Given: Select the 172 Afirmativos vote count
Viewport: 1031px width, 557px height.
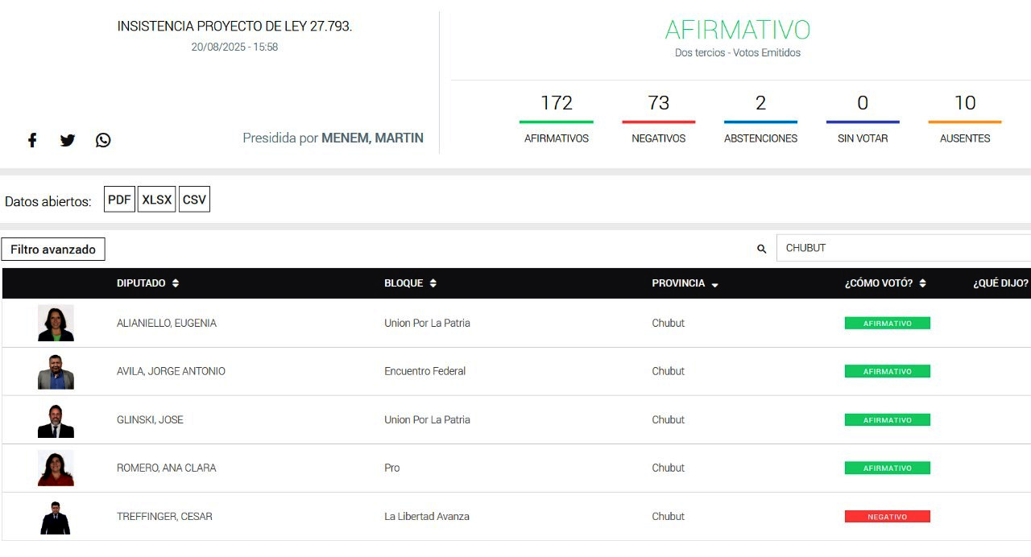Looking at the screenshot, I should [556, 103].
